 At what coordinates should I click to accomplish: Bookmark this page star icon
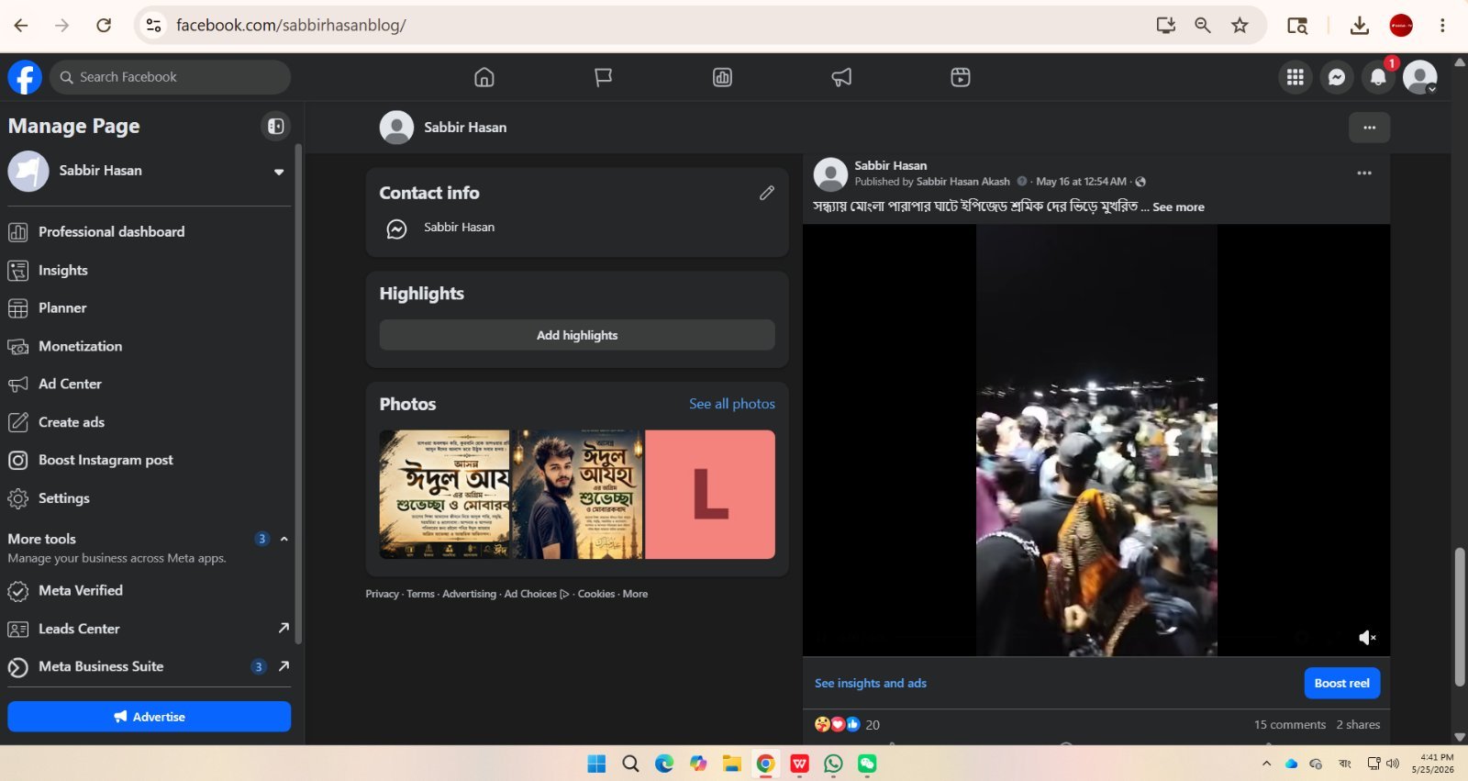click(x=1240, y=26)
